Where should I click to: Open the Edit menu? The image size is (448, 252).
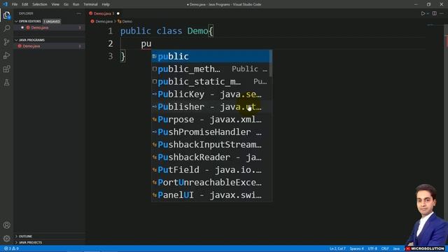tap(25, 4)
